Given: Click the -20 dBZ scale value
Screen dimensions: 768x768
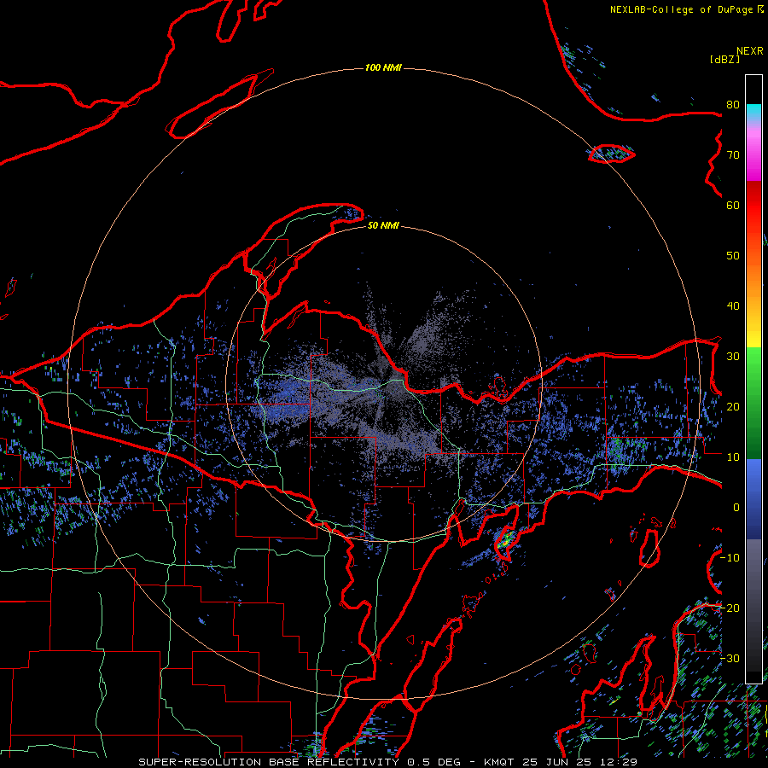Looking at the screenshot, I should point(730,608).
